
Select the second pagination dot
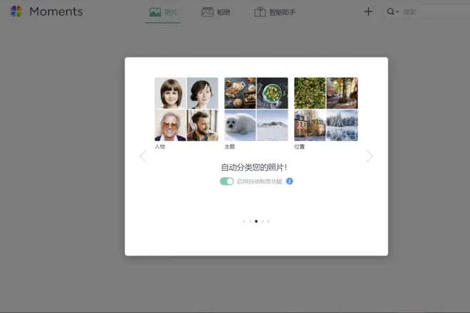pyautogui.click(x=250, y=221)
